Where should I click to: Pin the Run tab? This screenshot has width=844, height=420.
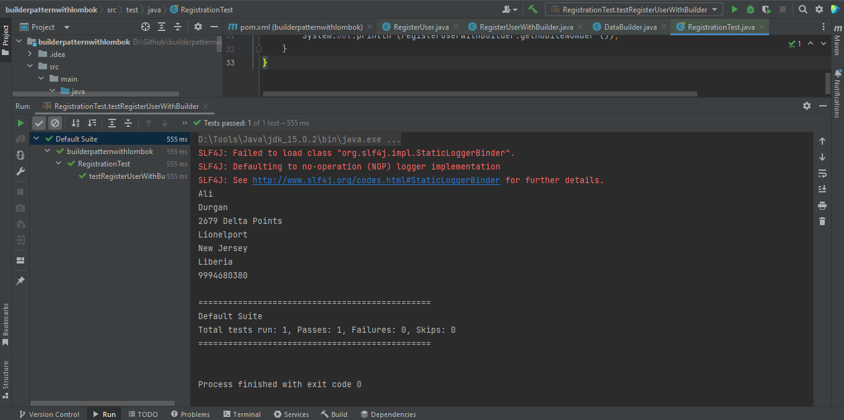click(x=20, y=281)
